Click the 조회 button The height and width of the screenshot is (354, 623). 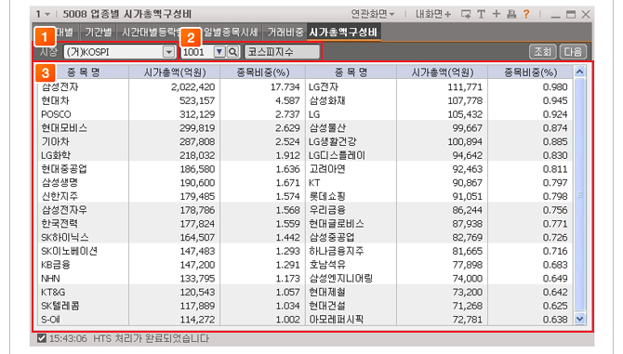[543, 52]
